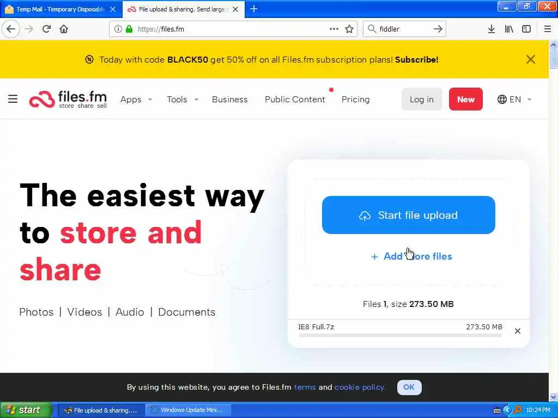Image resolution: width=558 pixels, height=418 pixels.
Task: Show site information icon in address bar
Action: [x=118, y=29]
